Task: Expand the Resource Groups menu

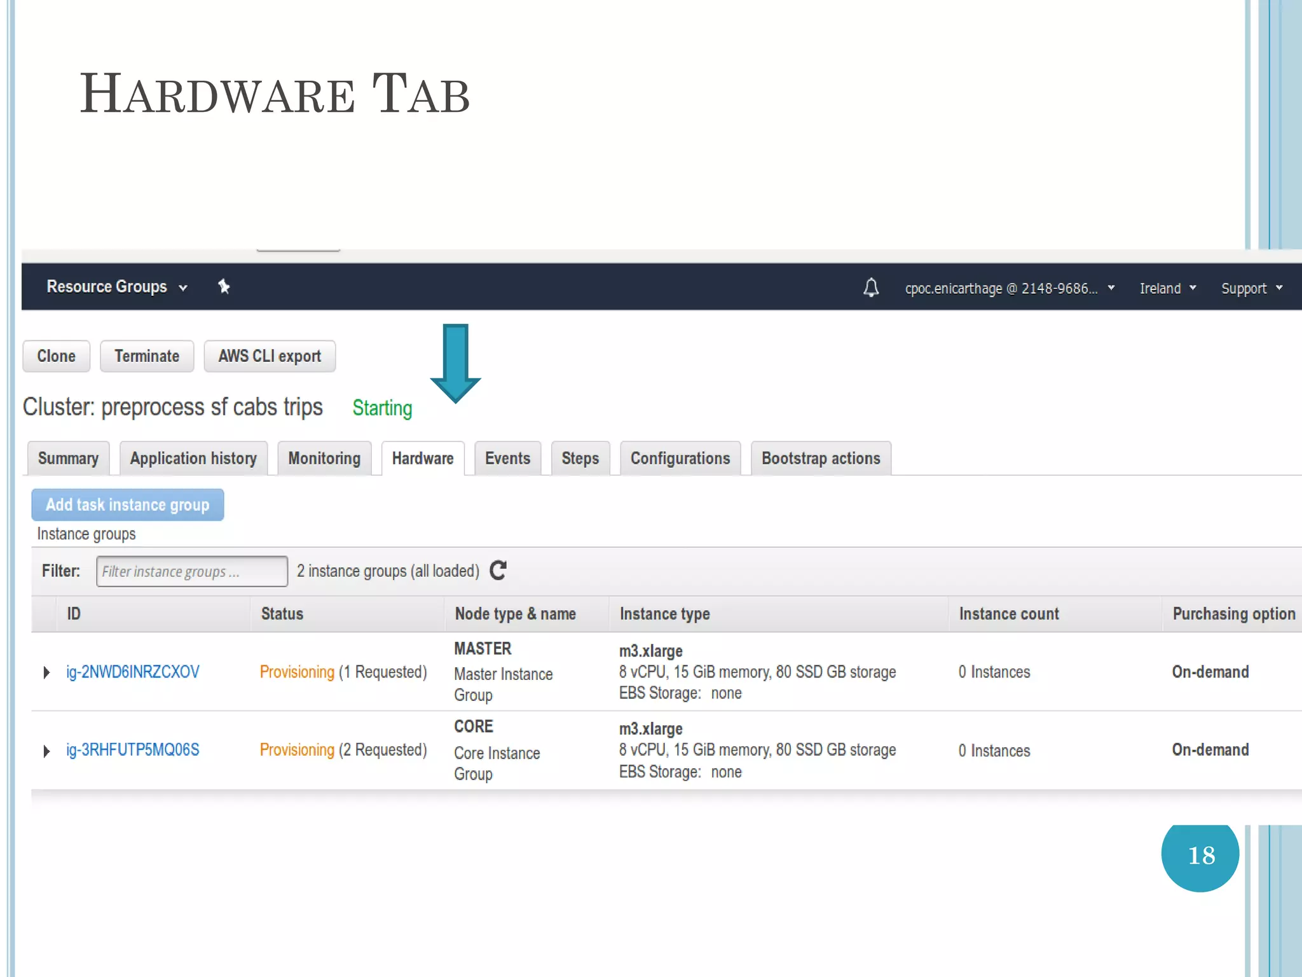Action: click(117, 287)
